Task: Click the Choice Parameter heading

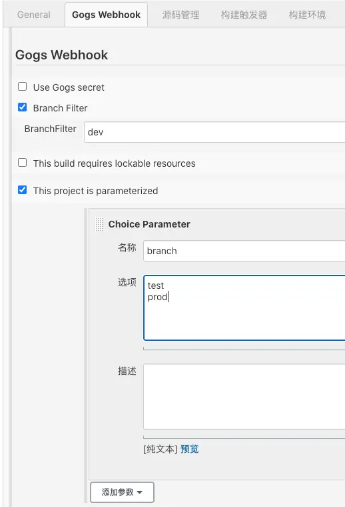Action: [x=149, y=224]
